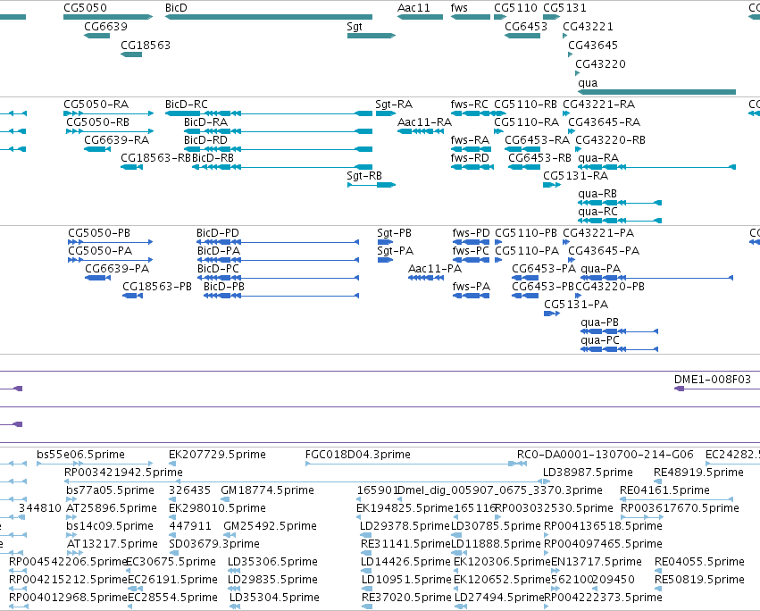Viewport: 760px width, 611px height.
Task: Click protein BicD-PB
Action: tap(281, 296)
